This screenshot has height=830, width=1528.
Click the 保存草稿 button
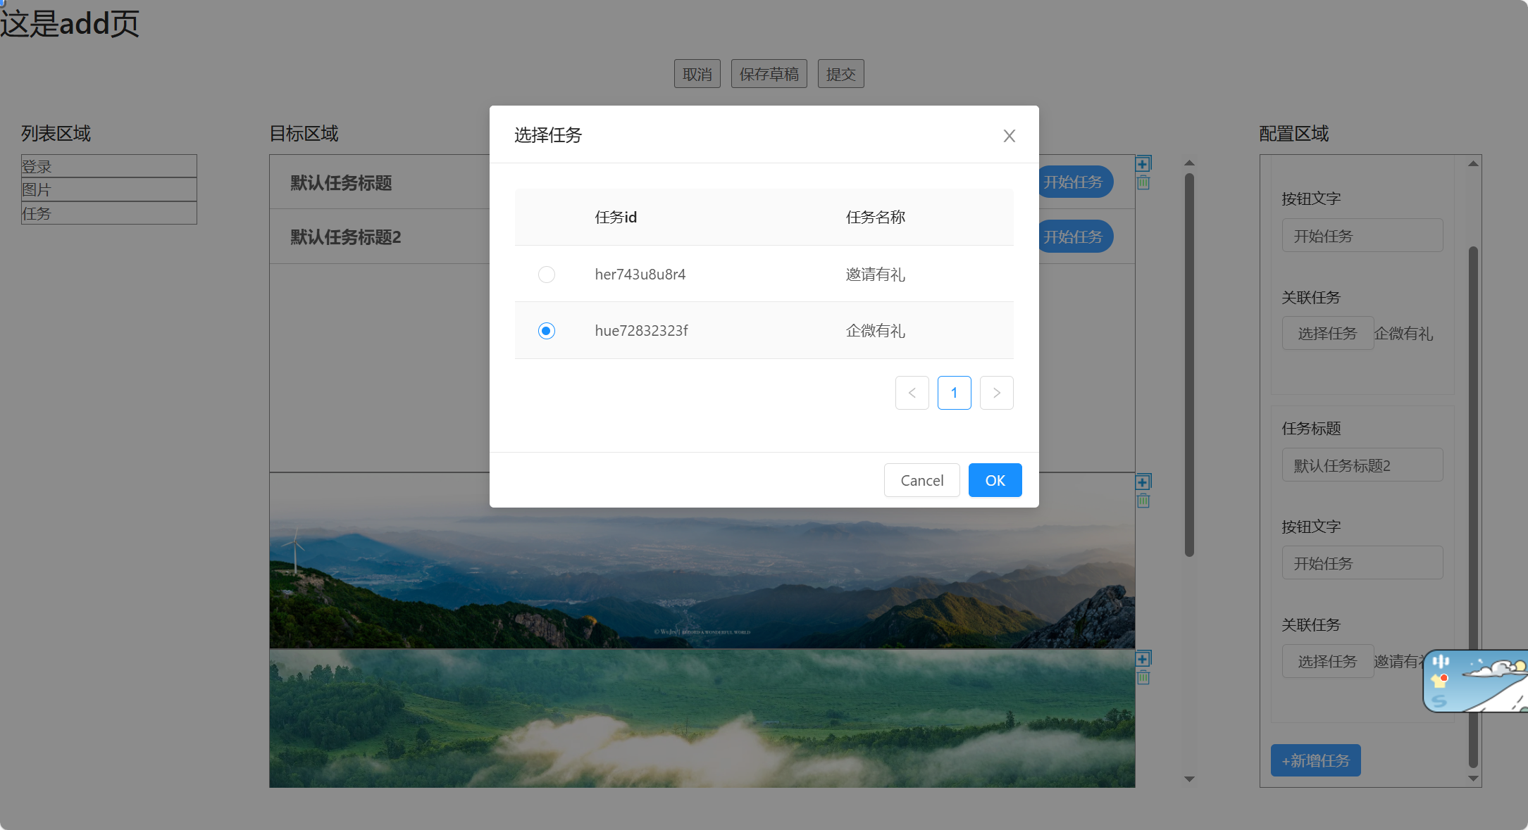[x=769, y=73]
